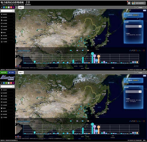Toggle the checkmark box beside upper color swatches

click(x=1, y=7)
